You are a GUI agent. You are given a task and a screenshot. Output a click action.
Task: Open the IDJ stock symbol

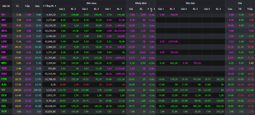click(4, 15)
